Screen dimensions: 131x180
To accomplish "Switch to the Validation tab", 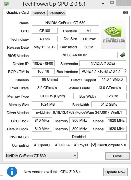I will [57, 13].
